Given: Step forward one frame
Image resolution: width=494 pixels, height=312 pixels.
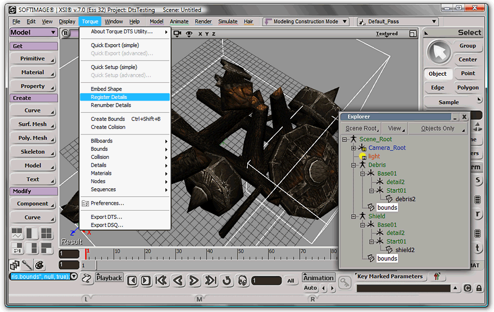Looking at the screenshot, I should (146, 280).
